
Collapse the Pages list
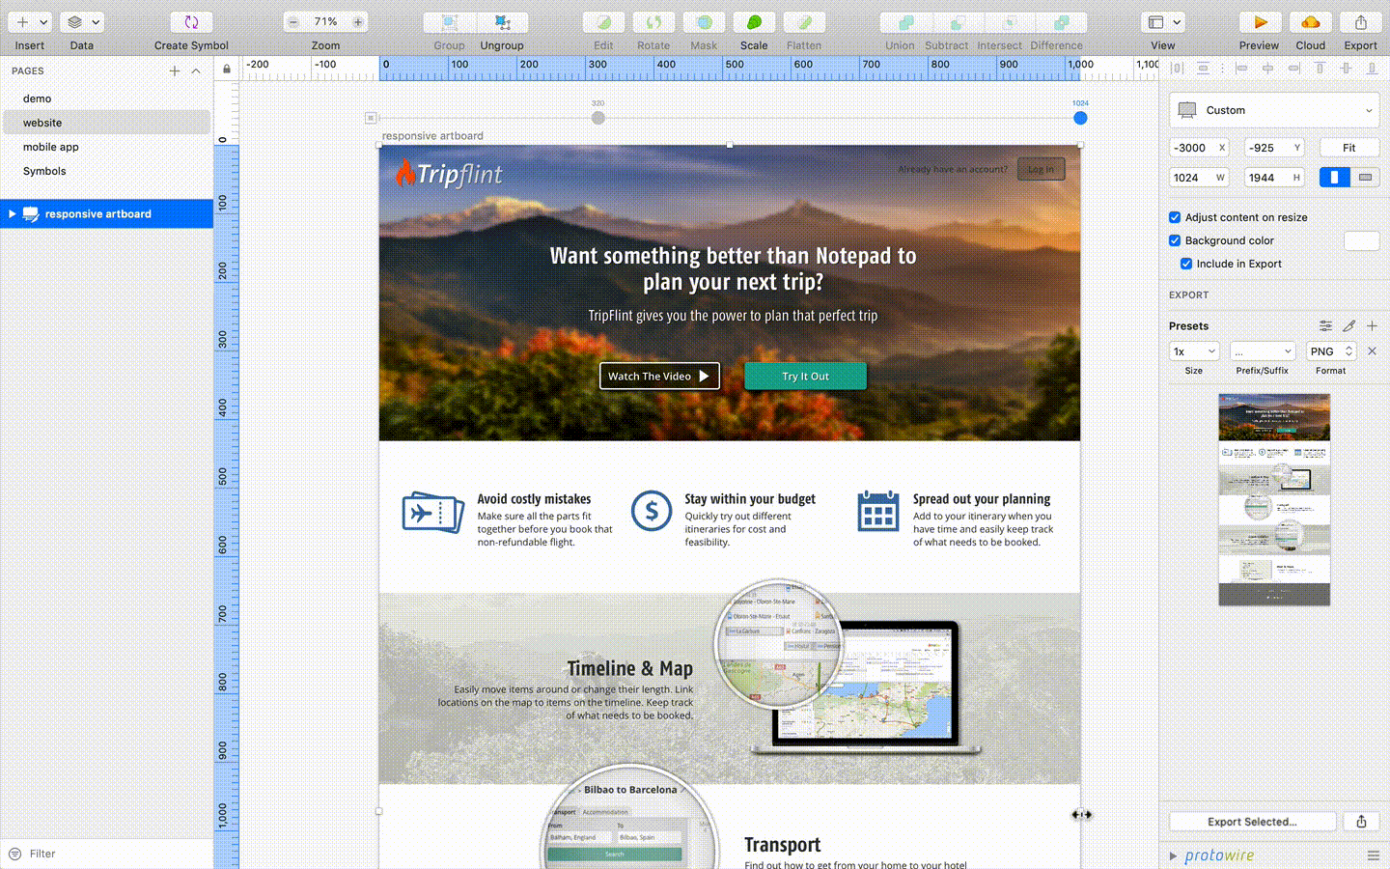coord(196,70)
